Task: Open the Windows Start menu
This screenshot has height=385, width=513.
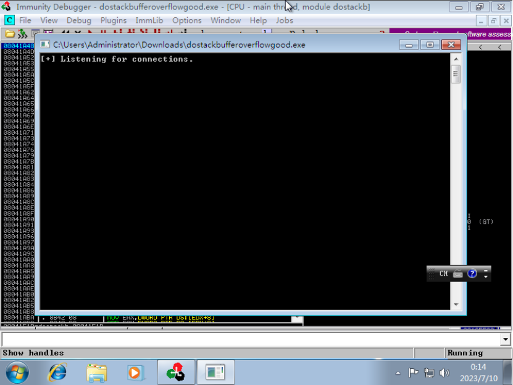Action: tap(17, 373)
